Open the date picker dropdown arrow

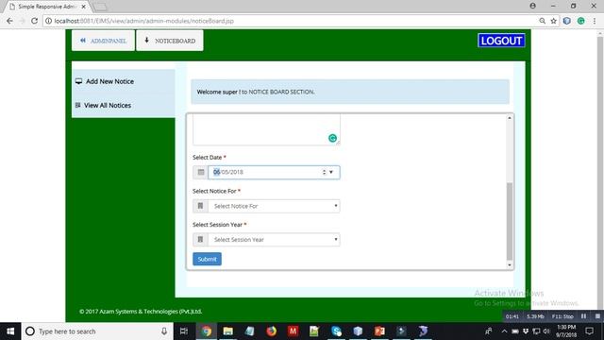[331, 172]
